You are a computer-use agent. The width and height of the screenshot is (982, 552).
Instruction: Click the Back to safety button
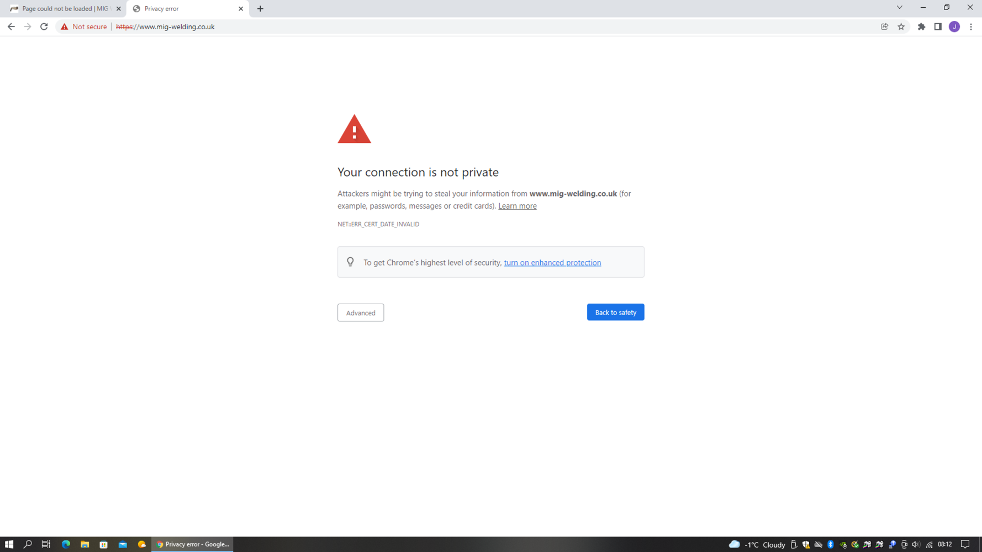615,312
